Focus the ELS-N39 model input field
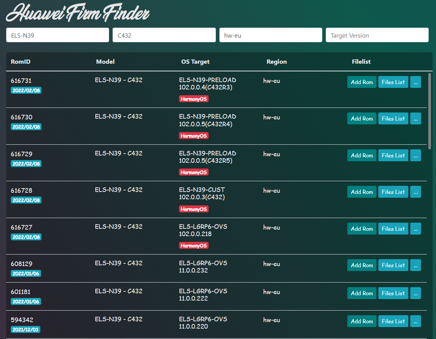This screenshot has height=339, width=436. tap(58, 35)
